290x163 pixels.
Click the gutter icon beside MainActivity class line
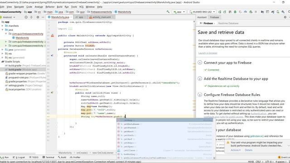tap(53, 35)
